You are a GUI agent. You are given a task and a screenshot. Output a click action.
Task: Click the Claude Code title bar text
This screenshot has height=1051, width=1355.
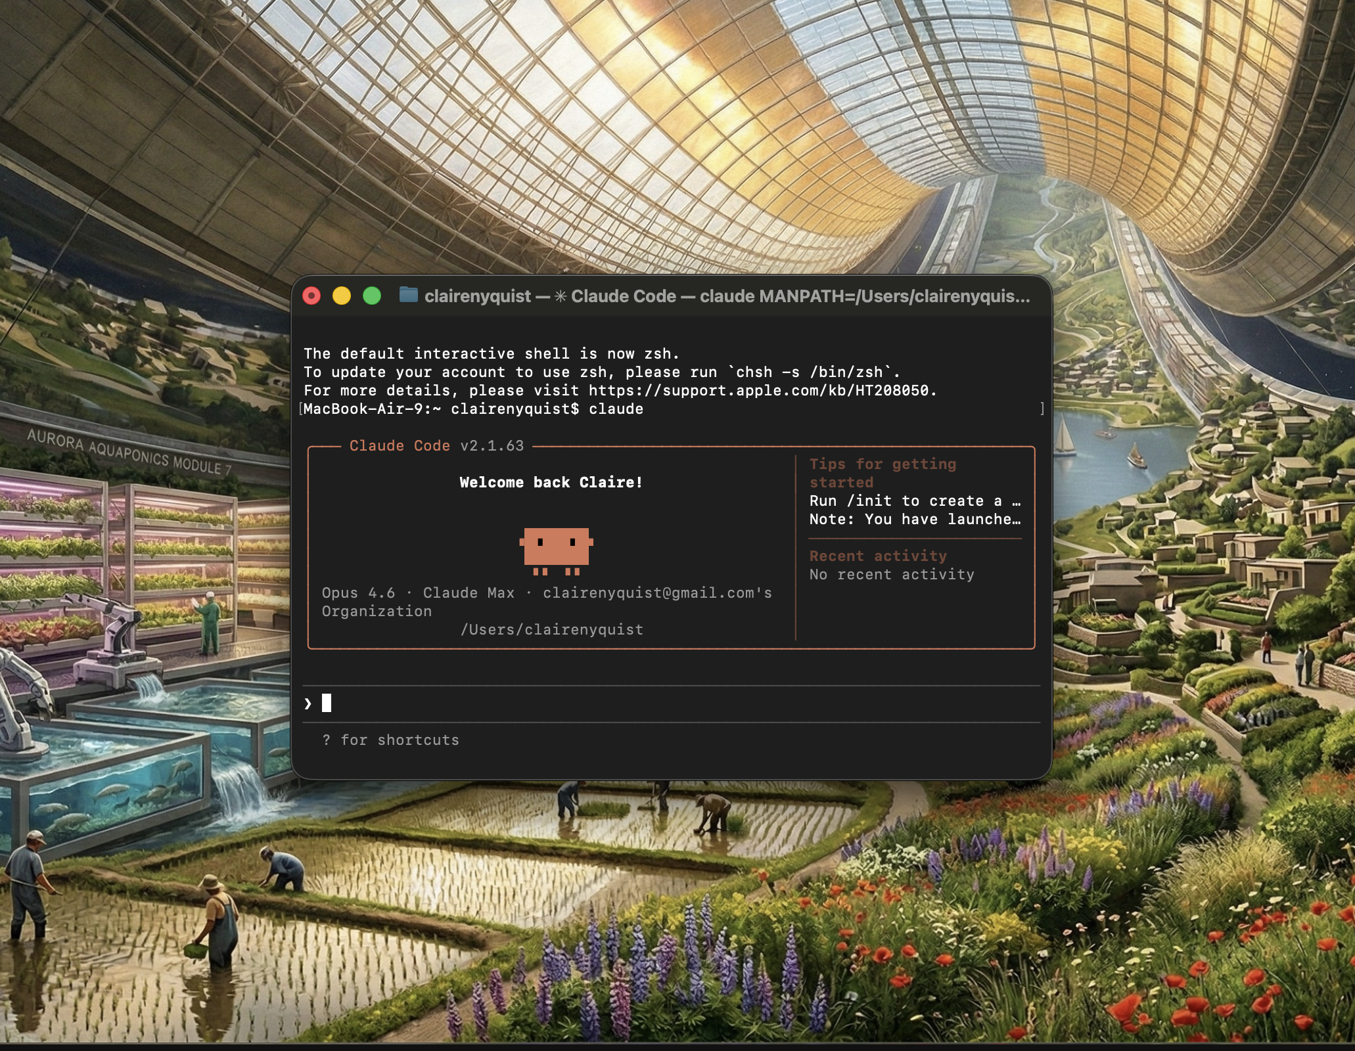[727, 296]
